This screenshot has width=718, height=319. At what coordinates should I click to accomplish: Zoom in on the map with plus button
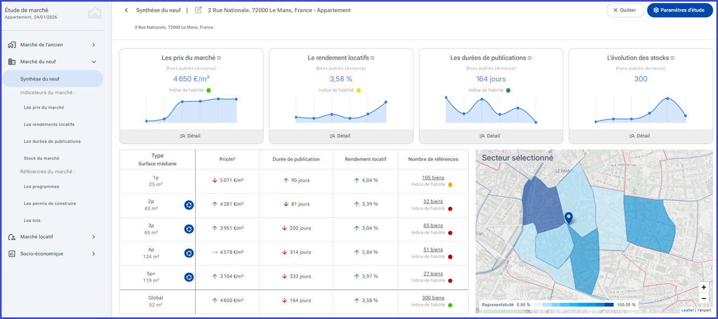[703, 287]
